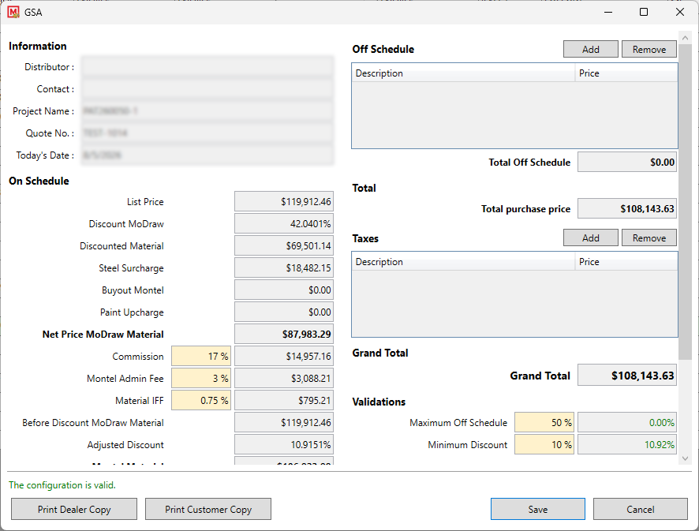
Task: Click Remove button for Off Schedule
Action: (x=649, y=49)
